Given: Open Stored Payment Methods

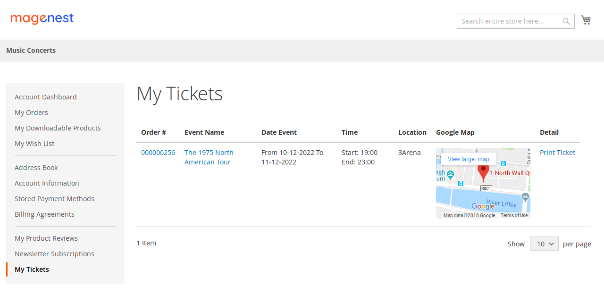Looking at the screenshot, I should coord(54,199).
